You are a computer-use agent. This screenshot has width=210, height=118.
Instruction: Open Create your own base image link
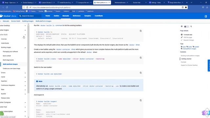click(11, 69)
